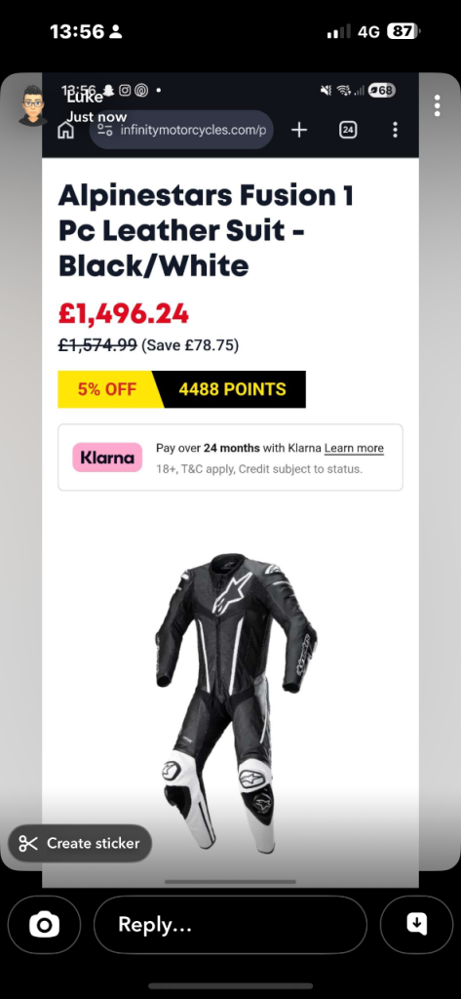Tap Luke's Bitmoji avatar
Viewport: 461px width, 999px height.
tap(32, 105)
